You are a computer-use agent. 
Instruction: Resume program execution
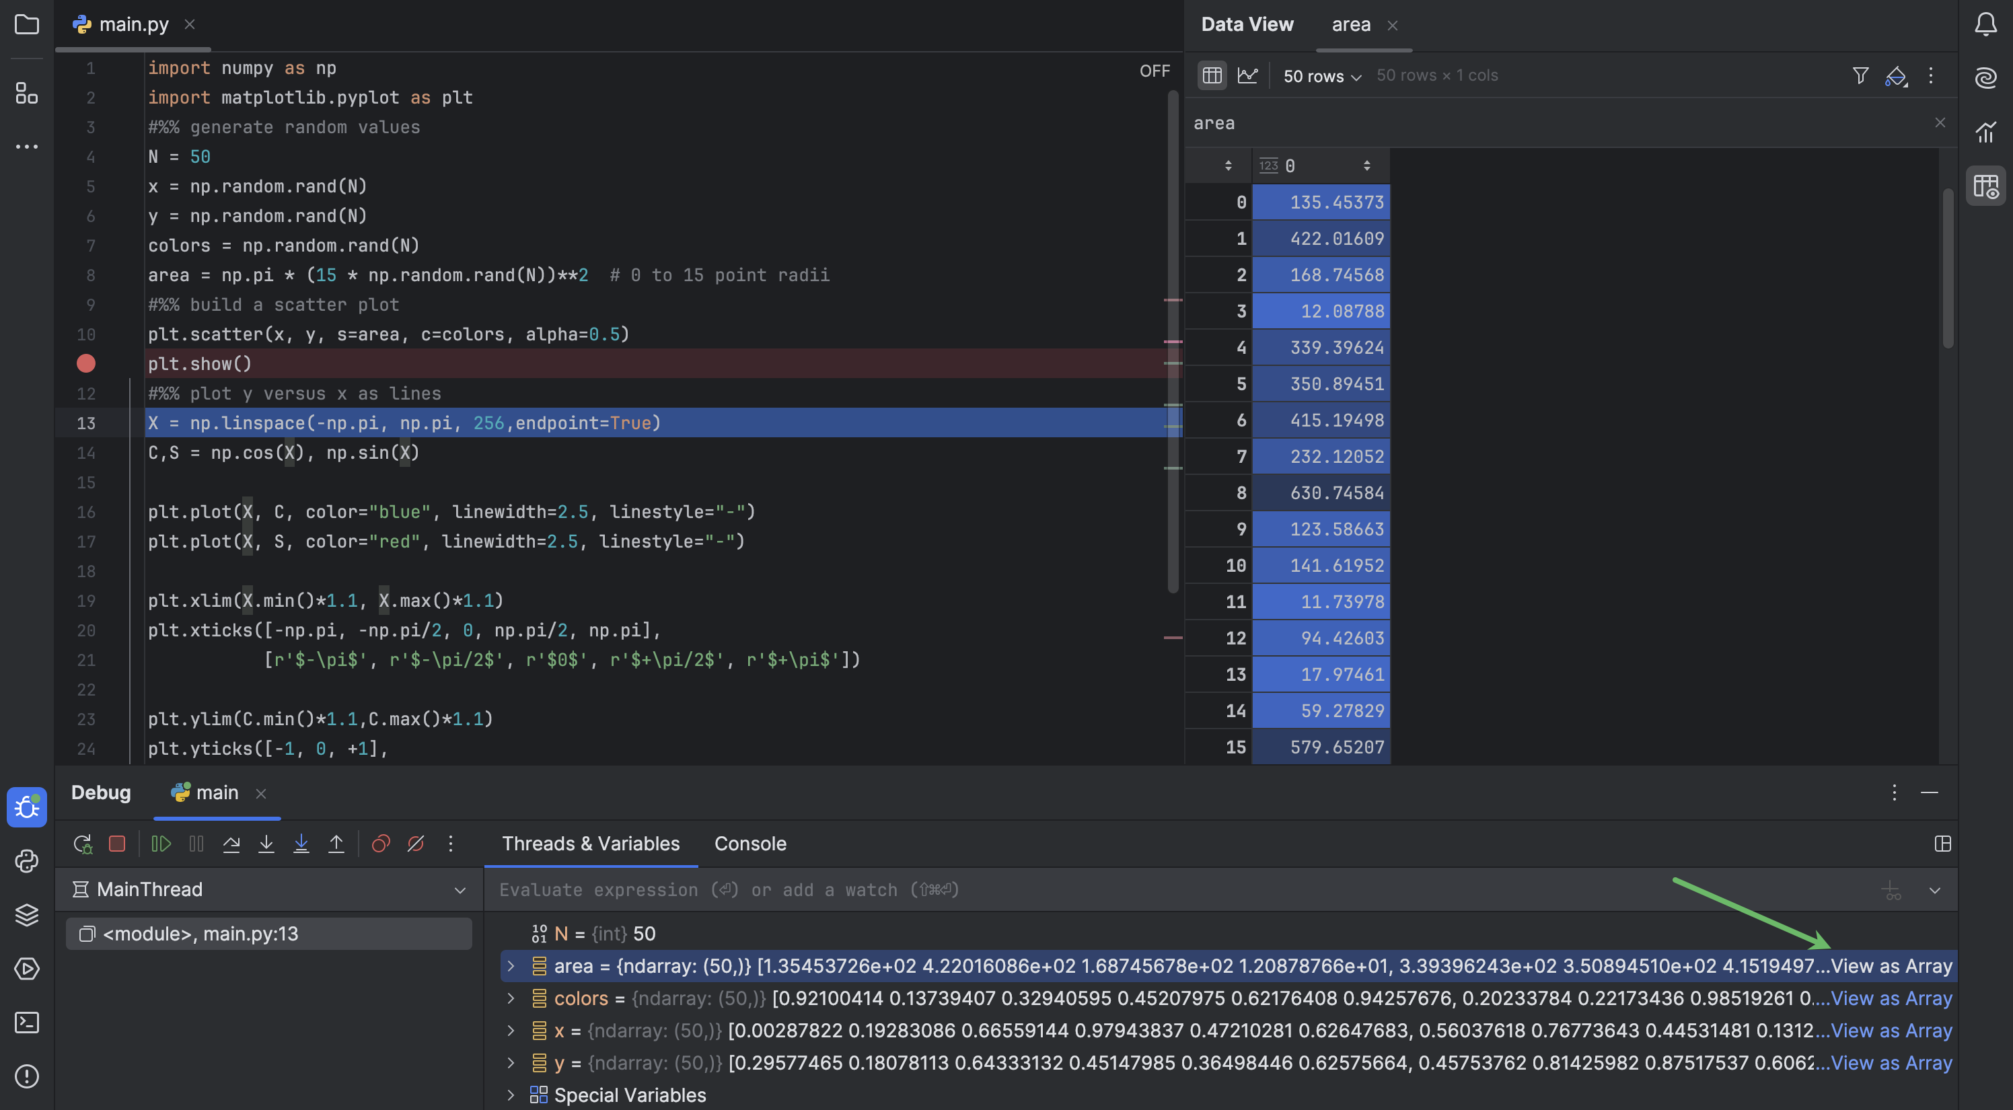pos(161,844)
